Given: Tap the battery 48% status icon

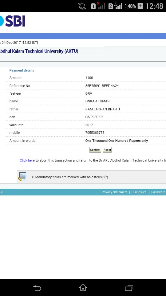Looking at the screenshot, I should click(134, 6).
